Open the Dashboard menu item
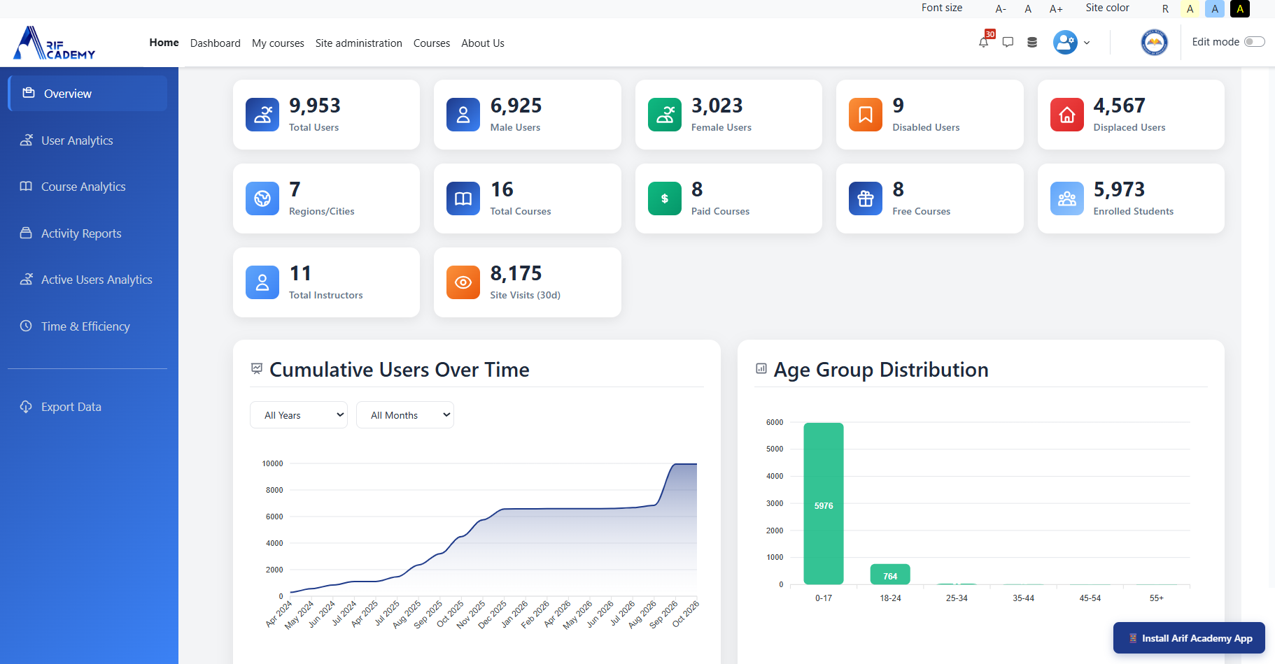Viewport: 1275px width, 664px height. pyautogui.click(x=216, y=43)
